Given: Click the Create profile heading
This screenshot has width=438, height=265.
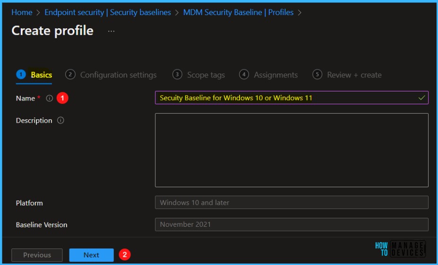Looking at the screenshot, I should [52, 31].
